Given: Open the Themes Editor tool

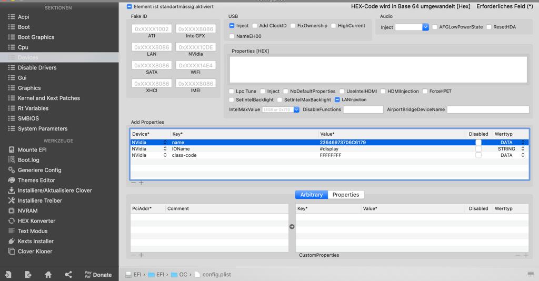Looking at the screenshot, I should coord(36,180).
